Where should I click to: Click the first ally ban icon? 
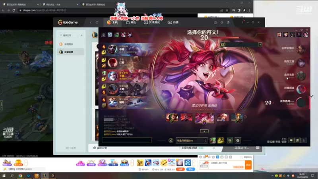pyautogui.click(x=103, y=35)
